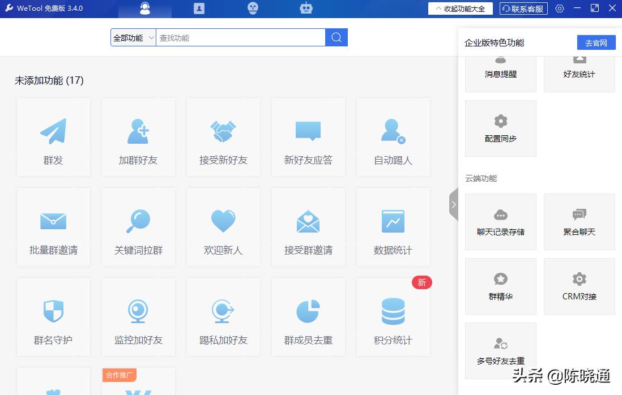Open the 加群好友 feature tile
This screenshot has width=622, height=395.
click(138, 137)
